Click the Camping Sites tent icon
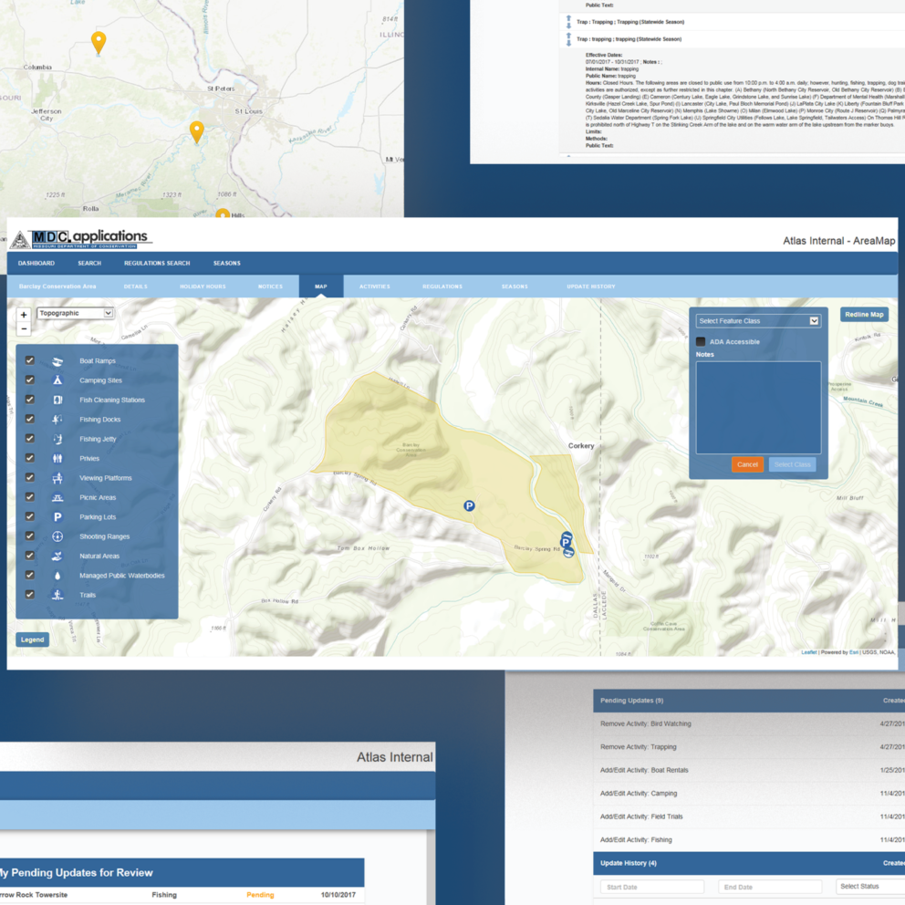The width and height of the screenshot is (905, 905). point(57,380)
